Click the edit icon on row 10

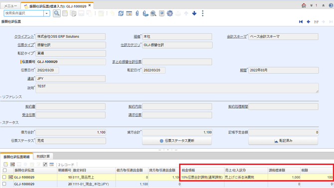pyautogui.click(x=10, y=177)
